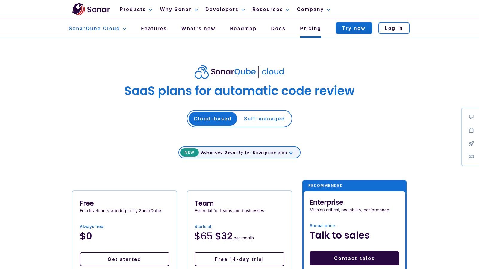Click the calendar icon in the right sidebar
The image size is (479, 269).
click(x=471, y=130)
